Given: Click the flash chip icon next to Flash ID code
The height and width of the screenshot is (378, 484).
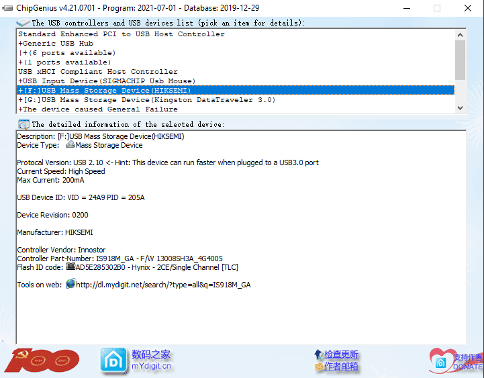Looking at the screenshot, I should [x=70, y=267].
